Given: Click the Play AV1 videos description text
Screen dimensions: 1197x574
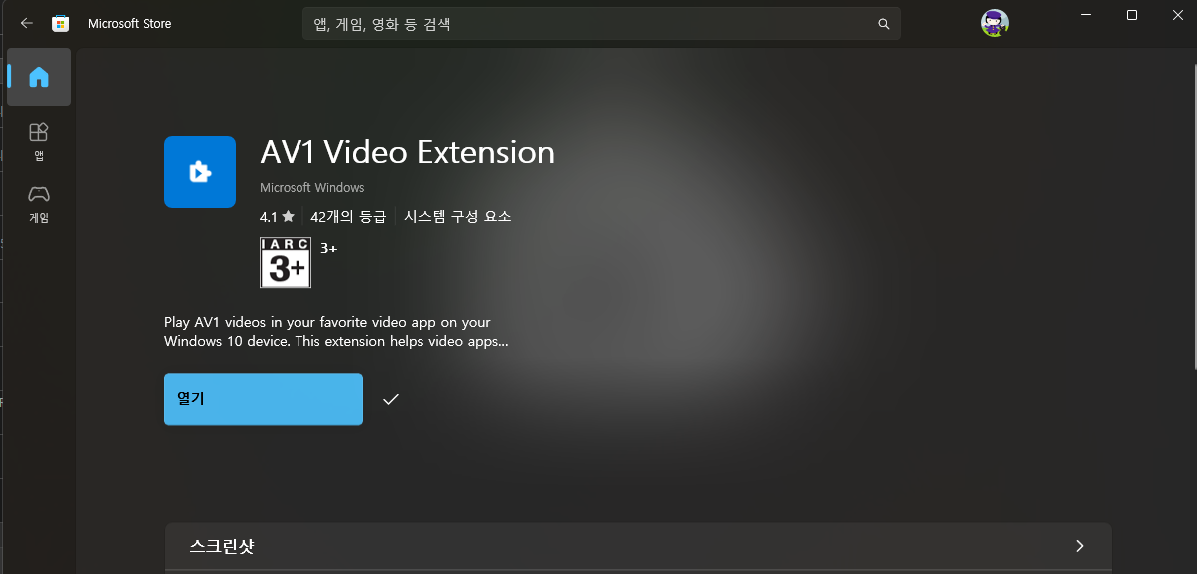Looking at the screenshot, I should pyautogui.click(x=335, y=332).
